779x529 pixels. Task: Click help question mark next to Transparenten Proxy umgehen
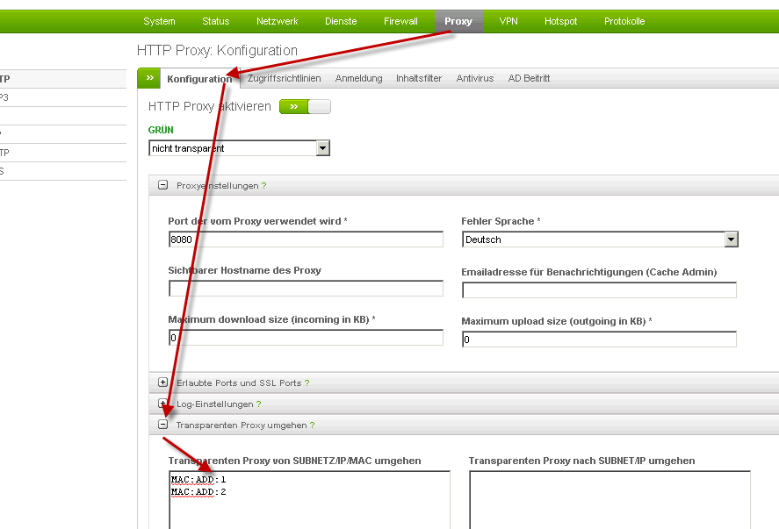coord(312,425)
